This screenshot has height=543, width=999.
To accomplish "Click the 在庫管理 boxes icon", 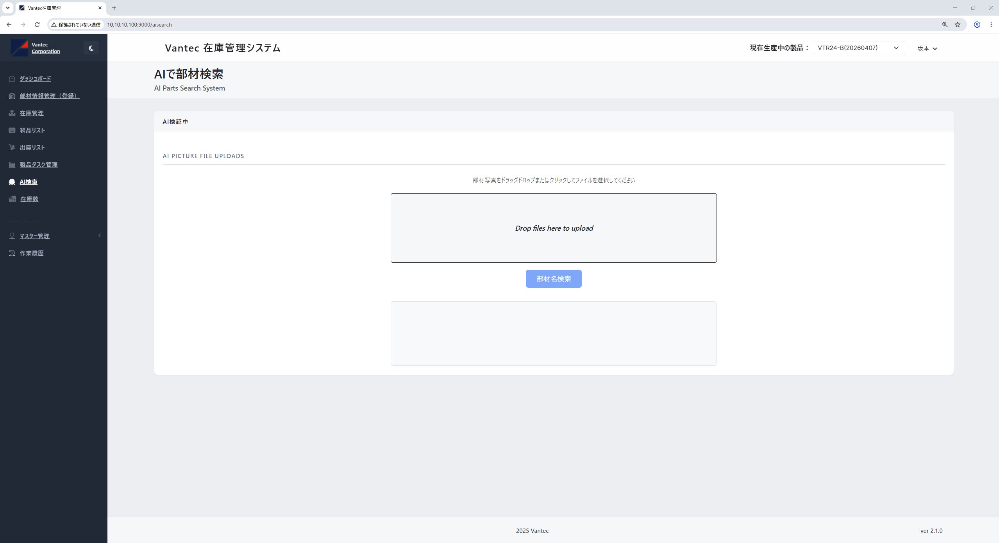I will [12, 113].
